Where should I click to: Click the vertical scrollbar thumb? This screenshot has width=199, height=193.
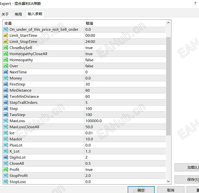(x=169, y=86)
